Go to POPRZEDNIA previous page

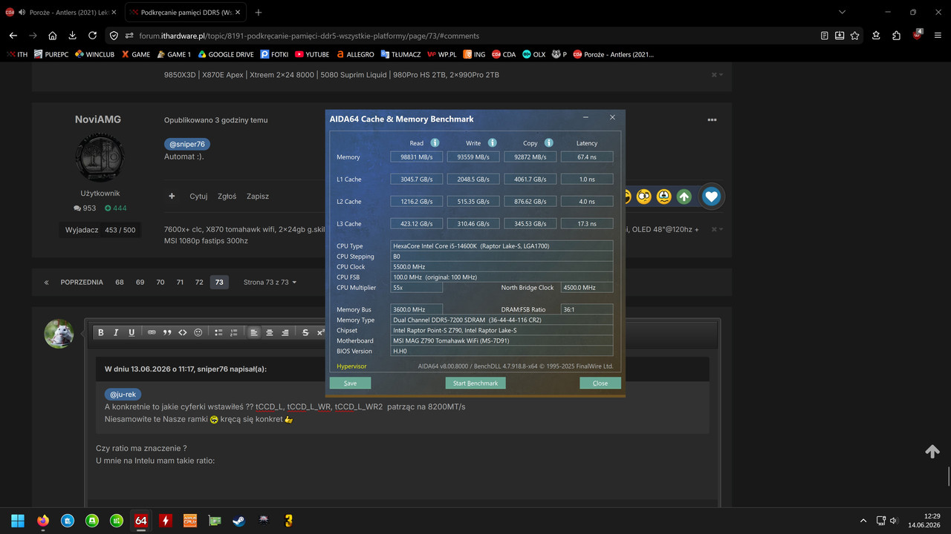tap(81, 282)
